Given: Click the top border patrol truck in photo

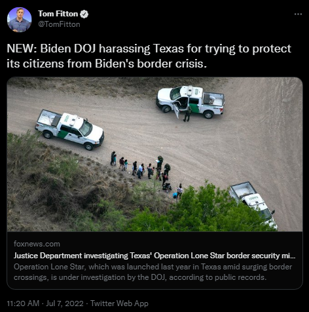Looking at the screenshot, I should [190, 102].
